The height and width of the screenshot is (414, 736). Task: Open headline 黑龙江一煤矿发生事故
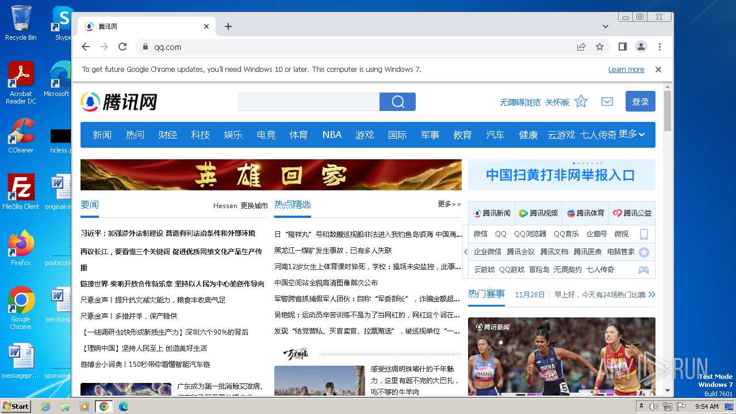pos(333,251)
